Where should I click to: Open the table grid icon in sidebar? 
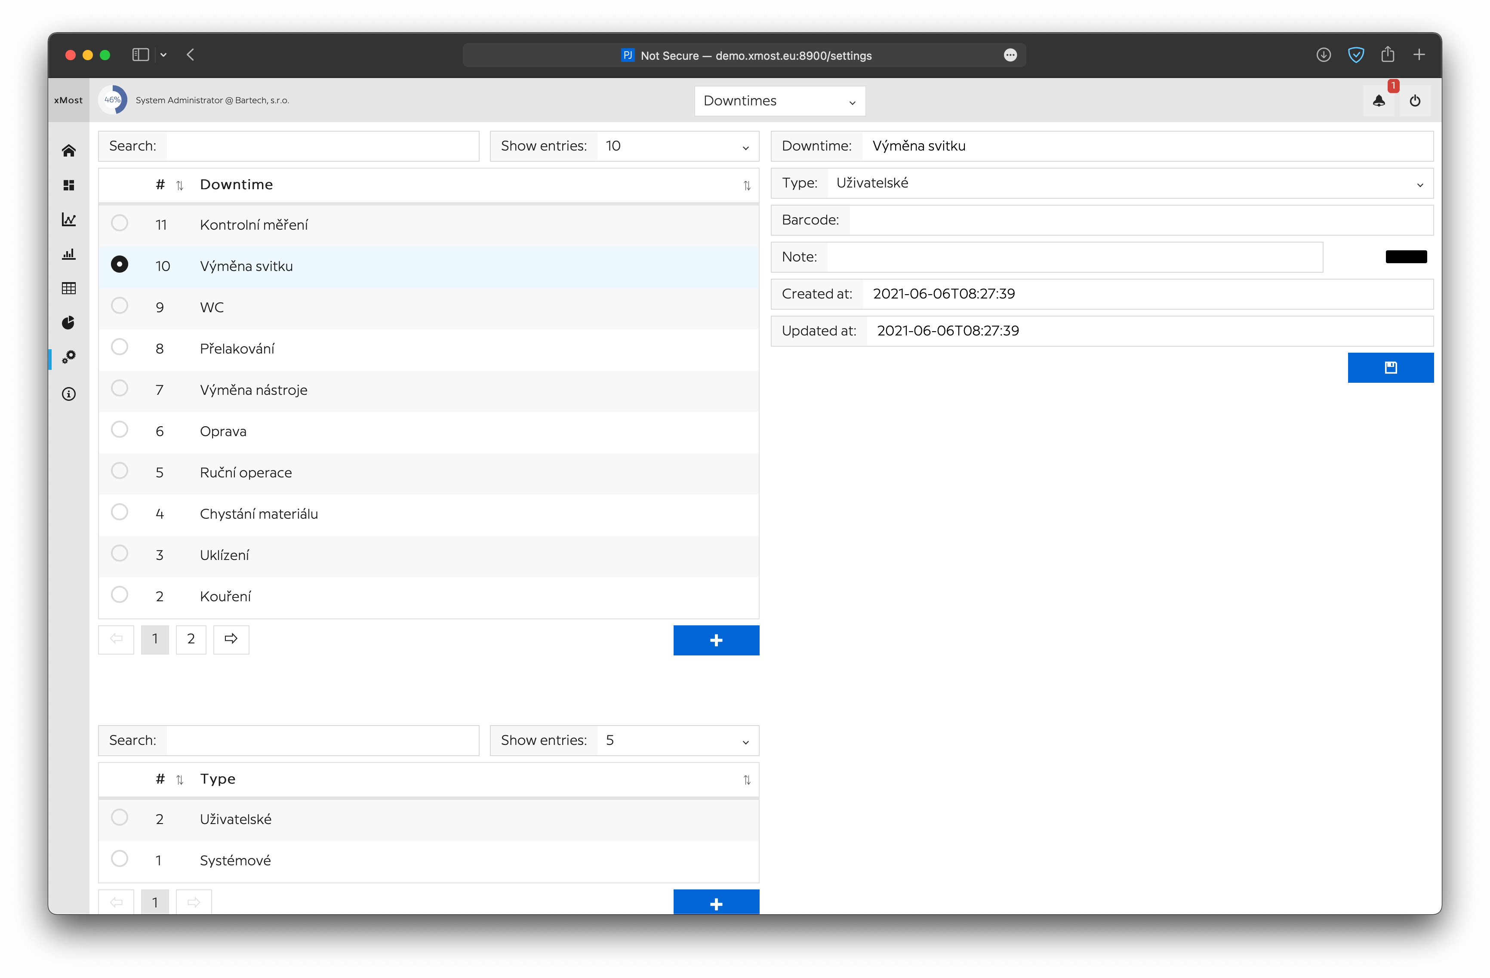69,288
